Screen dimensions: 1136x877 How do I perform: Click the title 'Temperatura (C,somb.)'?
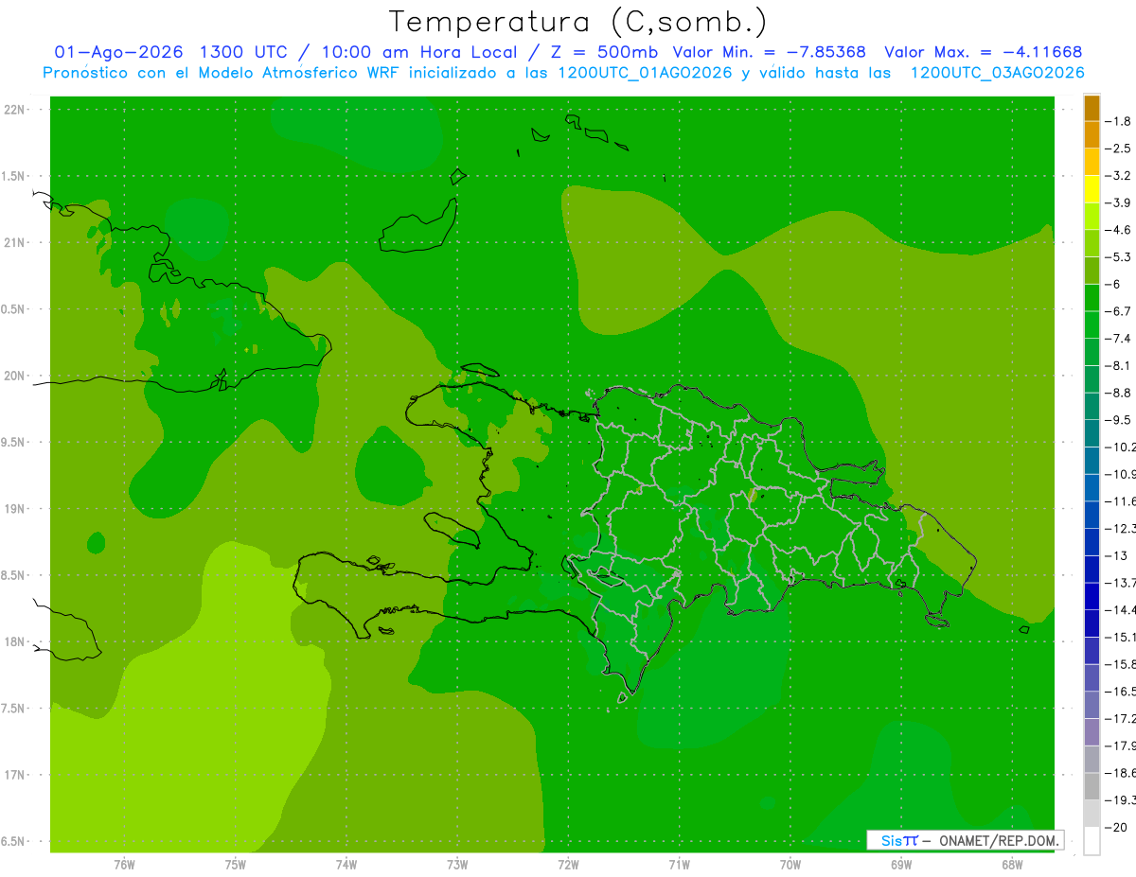tap(578, 22)
